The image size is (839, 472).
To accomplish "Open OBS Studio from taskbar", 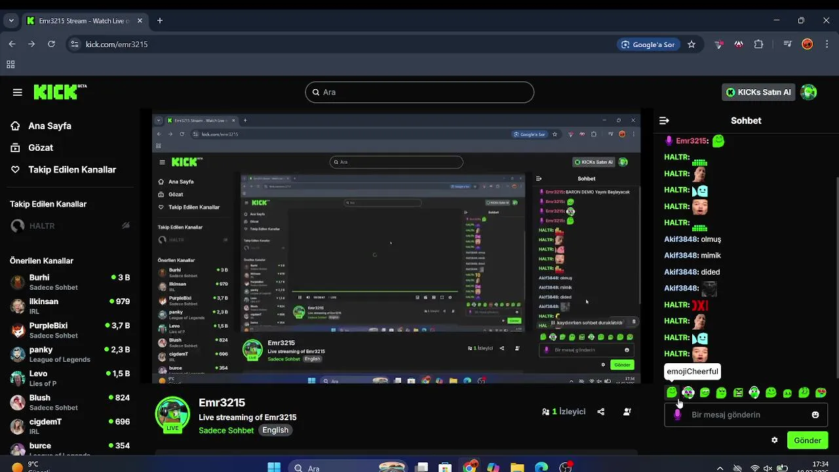I will [566, 467].
